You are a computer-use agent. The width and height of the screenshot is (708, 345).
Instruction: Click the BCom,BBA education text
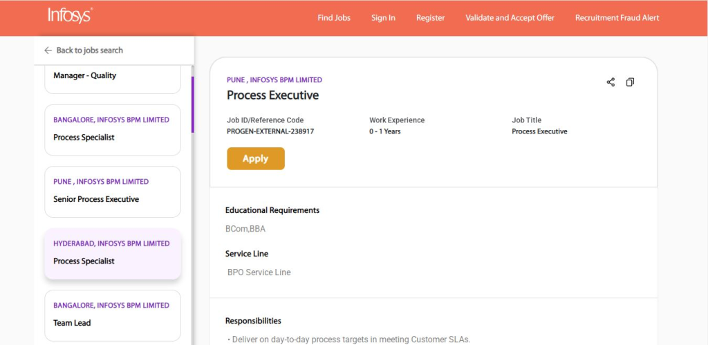(245, 229)
